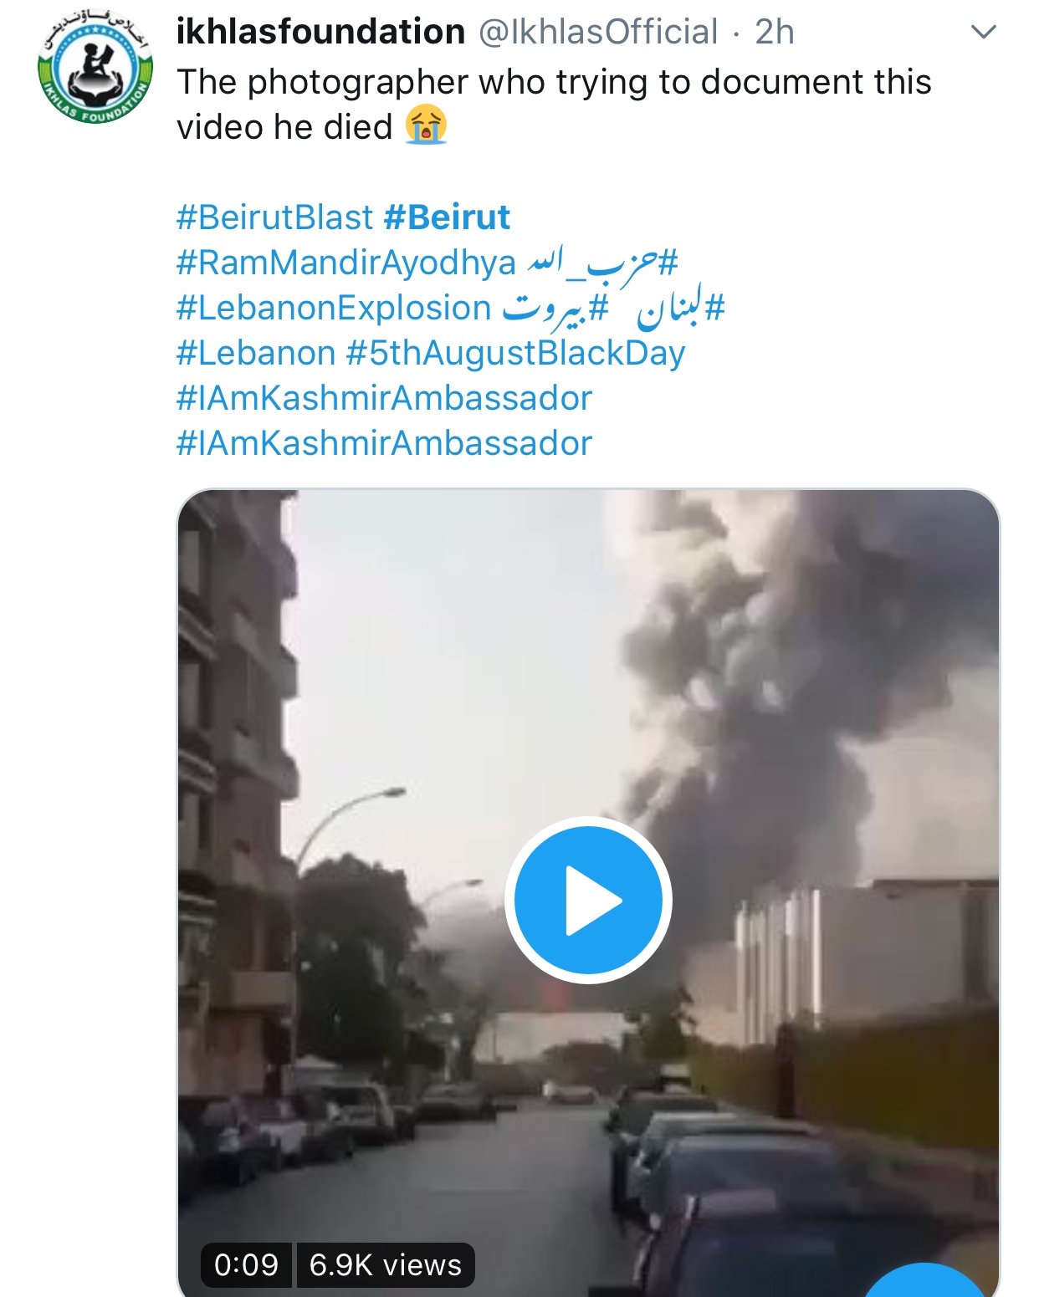Open the #BeirutBlast hashtag
1039x1297 pixels.
coord(274,217)
